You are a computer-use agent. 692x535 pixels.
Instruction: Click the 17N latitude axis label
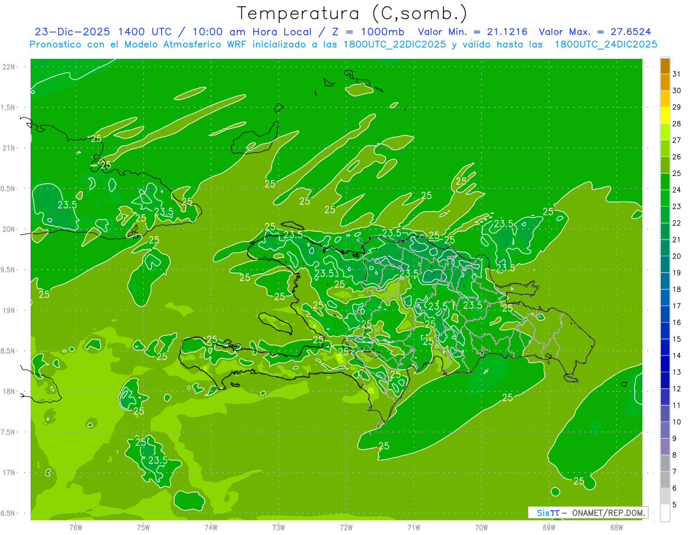[x=9, y=473]
